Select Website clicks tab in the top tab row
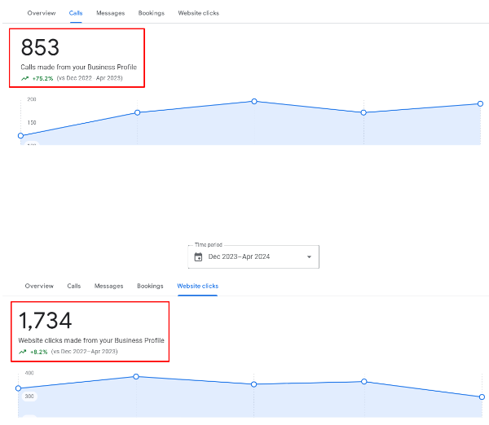The image size is (489, 425). pos(199,13)
